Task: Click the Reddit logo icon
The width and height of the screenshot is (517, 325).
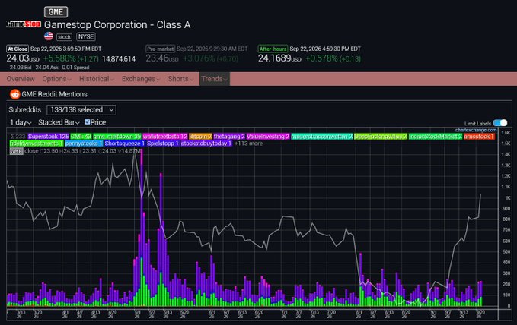Action: click(x=14, y=94)
